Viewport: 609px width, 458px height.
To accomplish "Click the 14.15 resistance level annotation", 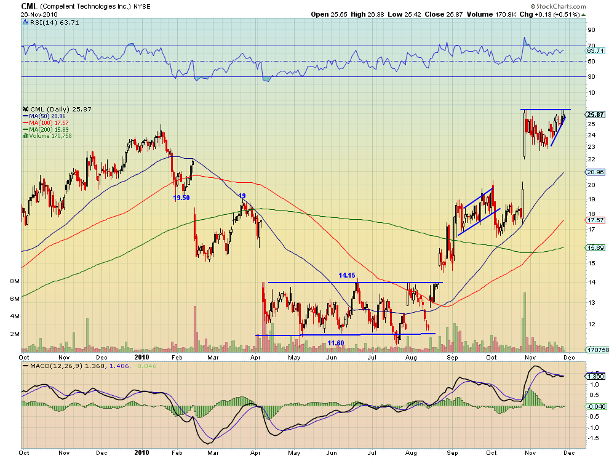I will coord(347,275).
